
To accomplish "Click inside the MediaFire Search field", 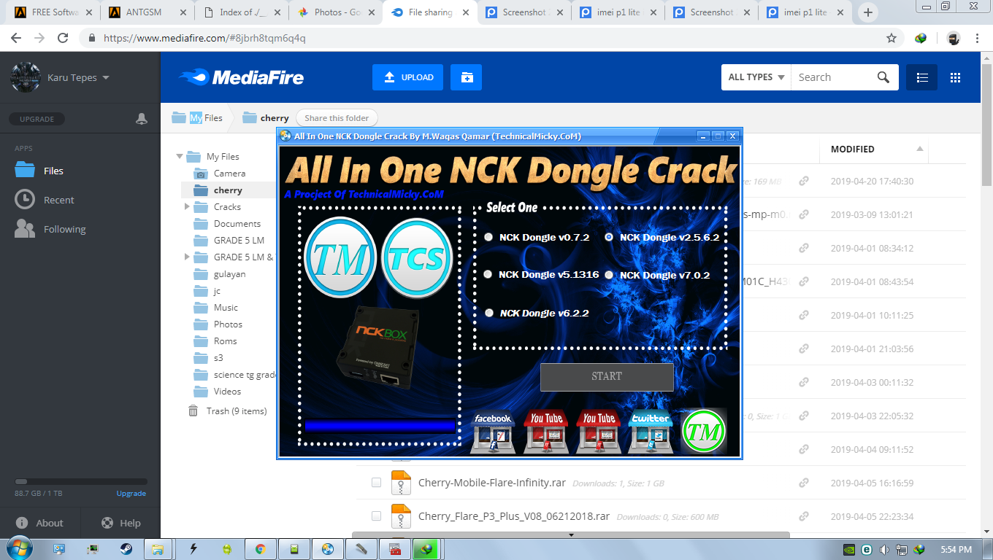I will [834, 77].
